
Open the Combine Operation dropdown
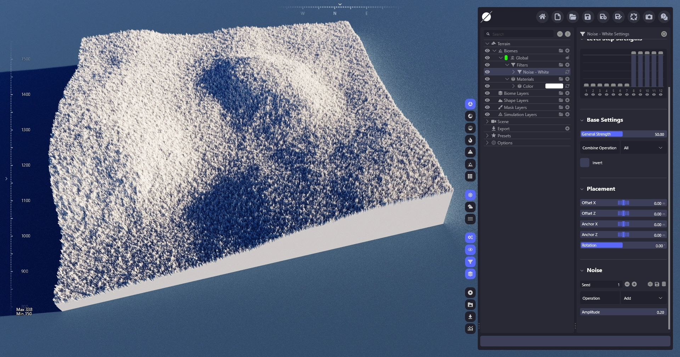[x=643, y=148]
